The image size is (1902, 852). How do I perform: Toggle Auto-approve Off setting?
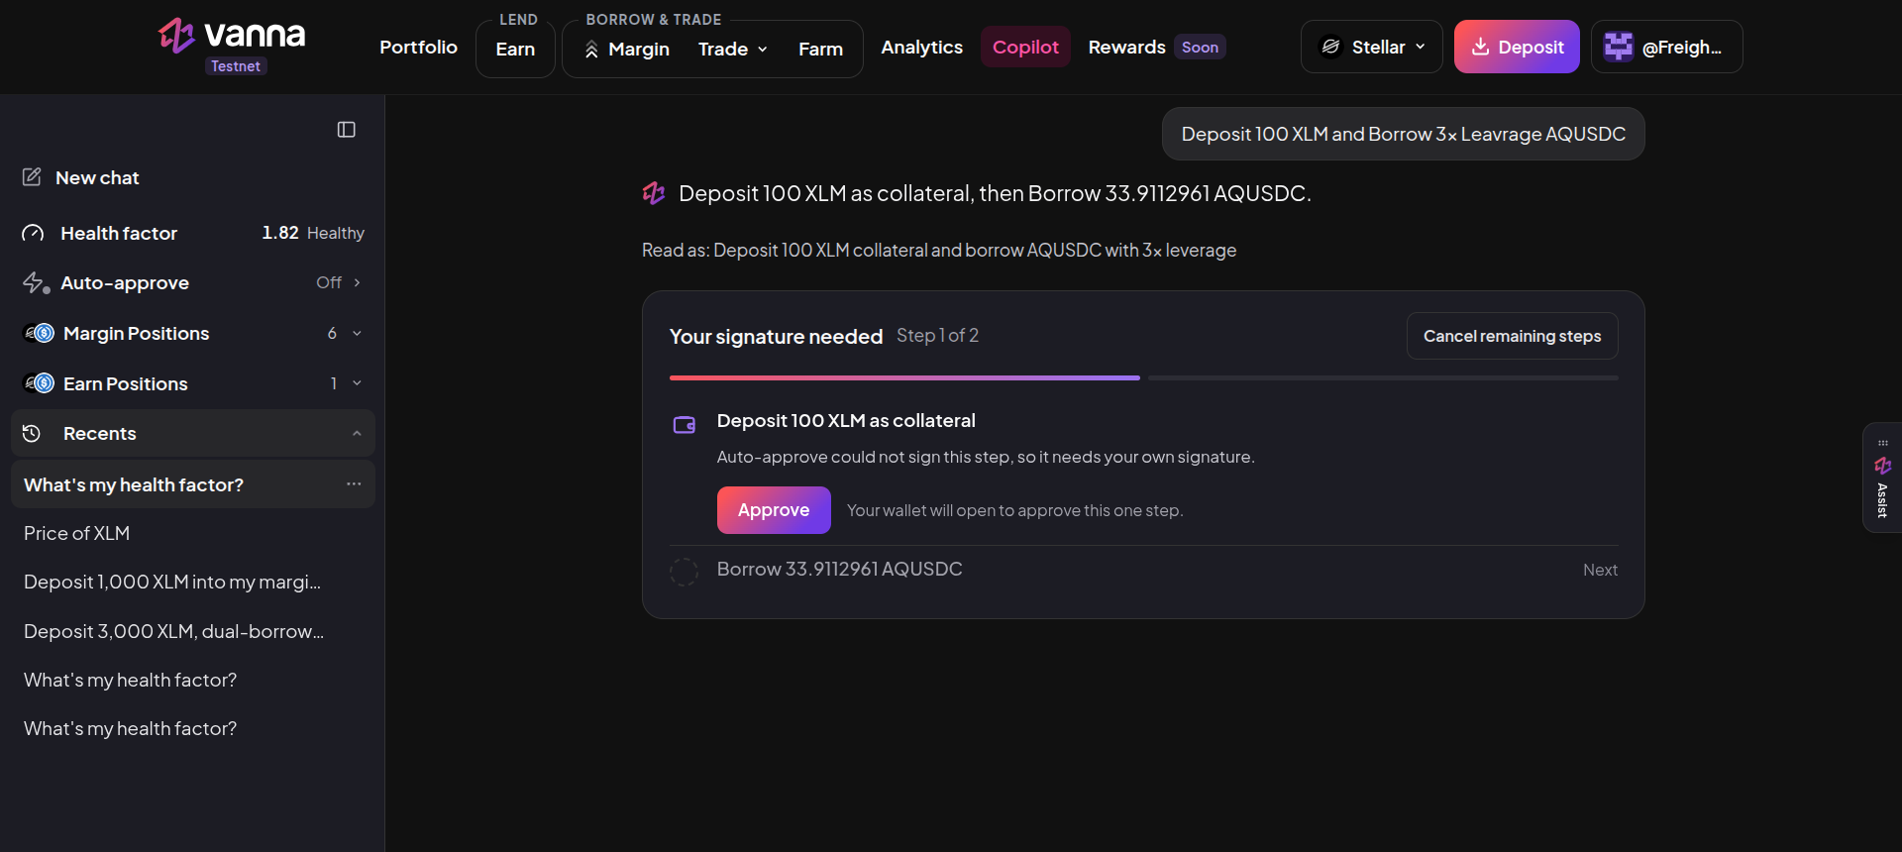tap(339, 282)
